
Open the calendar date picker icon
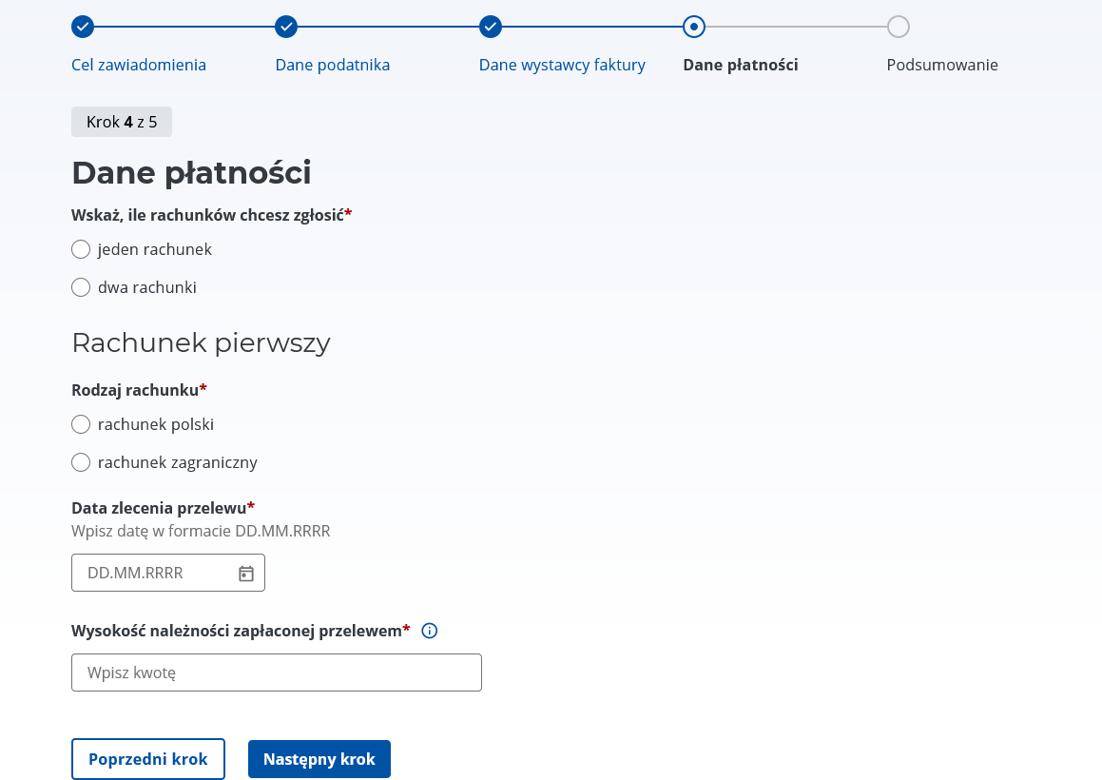[x=246, y=574]
